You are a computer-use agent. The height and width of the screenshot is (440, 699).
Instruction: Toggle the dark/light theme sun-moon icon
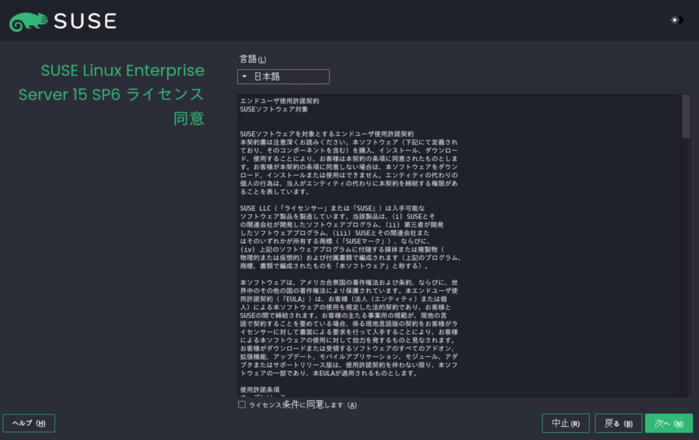(676, 19)
